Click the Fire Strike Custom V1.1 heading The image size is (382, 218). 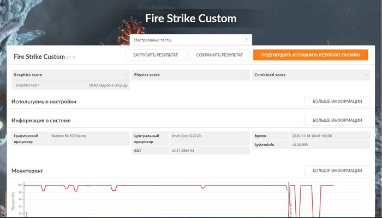[x=44, y=57]
